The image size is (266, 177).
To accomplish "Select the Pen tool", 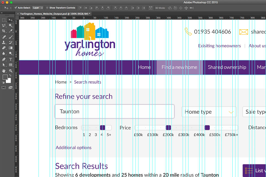I will tap(4, 59).
